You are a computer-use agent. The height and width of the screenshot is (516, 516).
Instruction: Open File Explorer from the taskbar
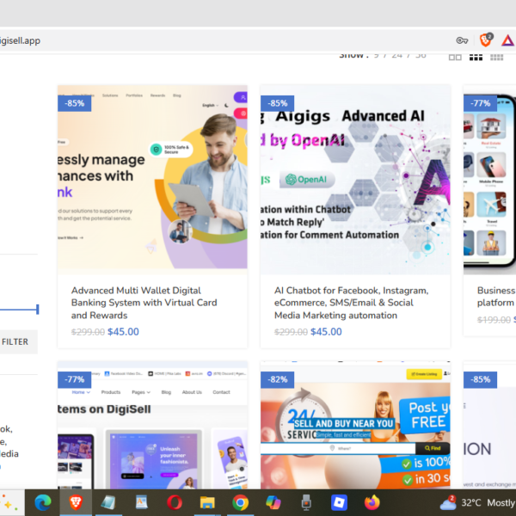tap(207, 503)
